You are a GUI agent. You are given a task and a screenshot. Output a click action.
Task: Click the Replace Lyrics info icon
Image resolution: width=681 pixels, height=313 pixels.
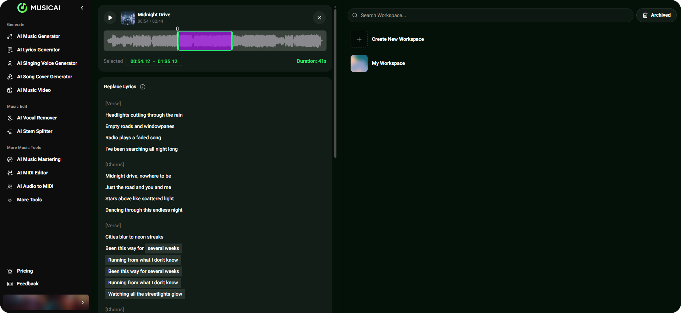tap(143, 87)
